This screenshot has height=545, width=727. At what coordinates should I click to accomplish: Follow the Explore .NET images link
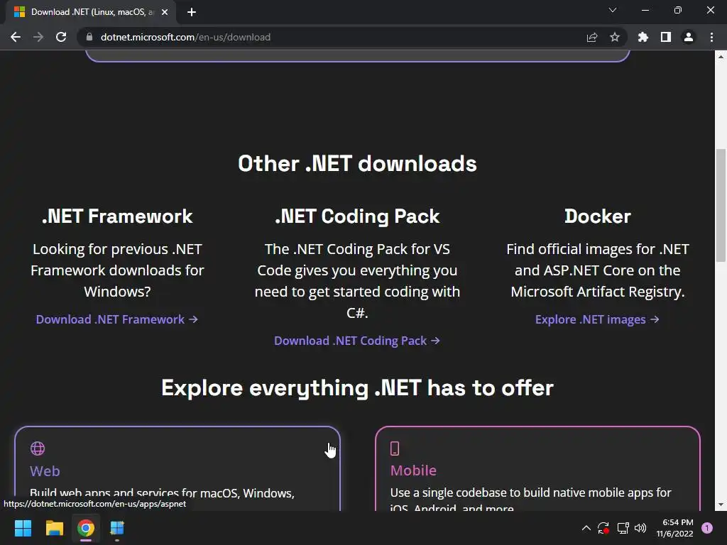coord(597,319)
